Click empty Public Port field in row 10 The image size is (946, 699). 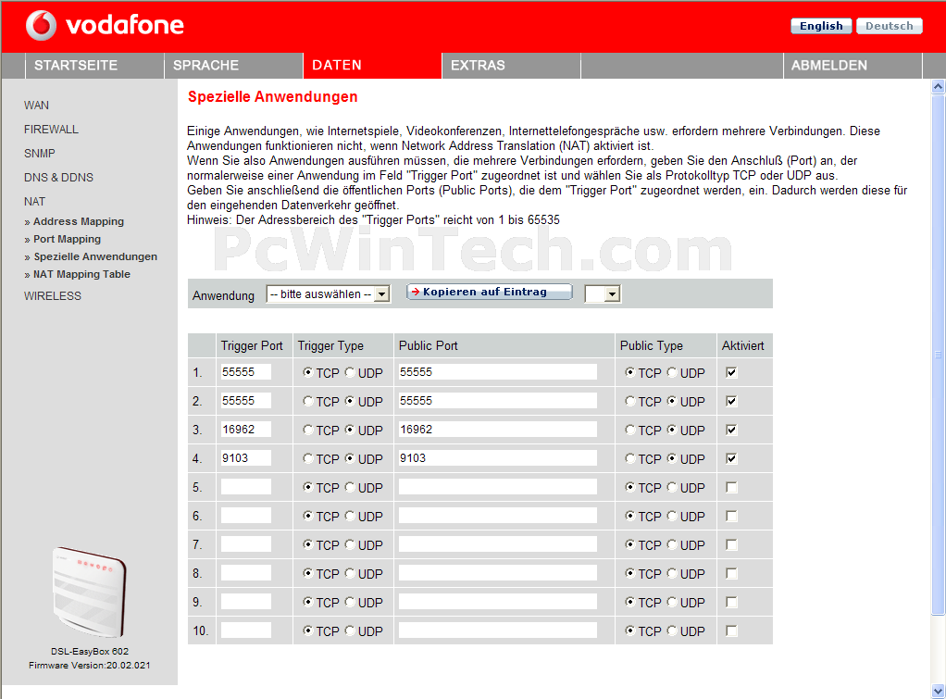coord(498,630)
